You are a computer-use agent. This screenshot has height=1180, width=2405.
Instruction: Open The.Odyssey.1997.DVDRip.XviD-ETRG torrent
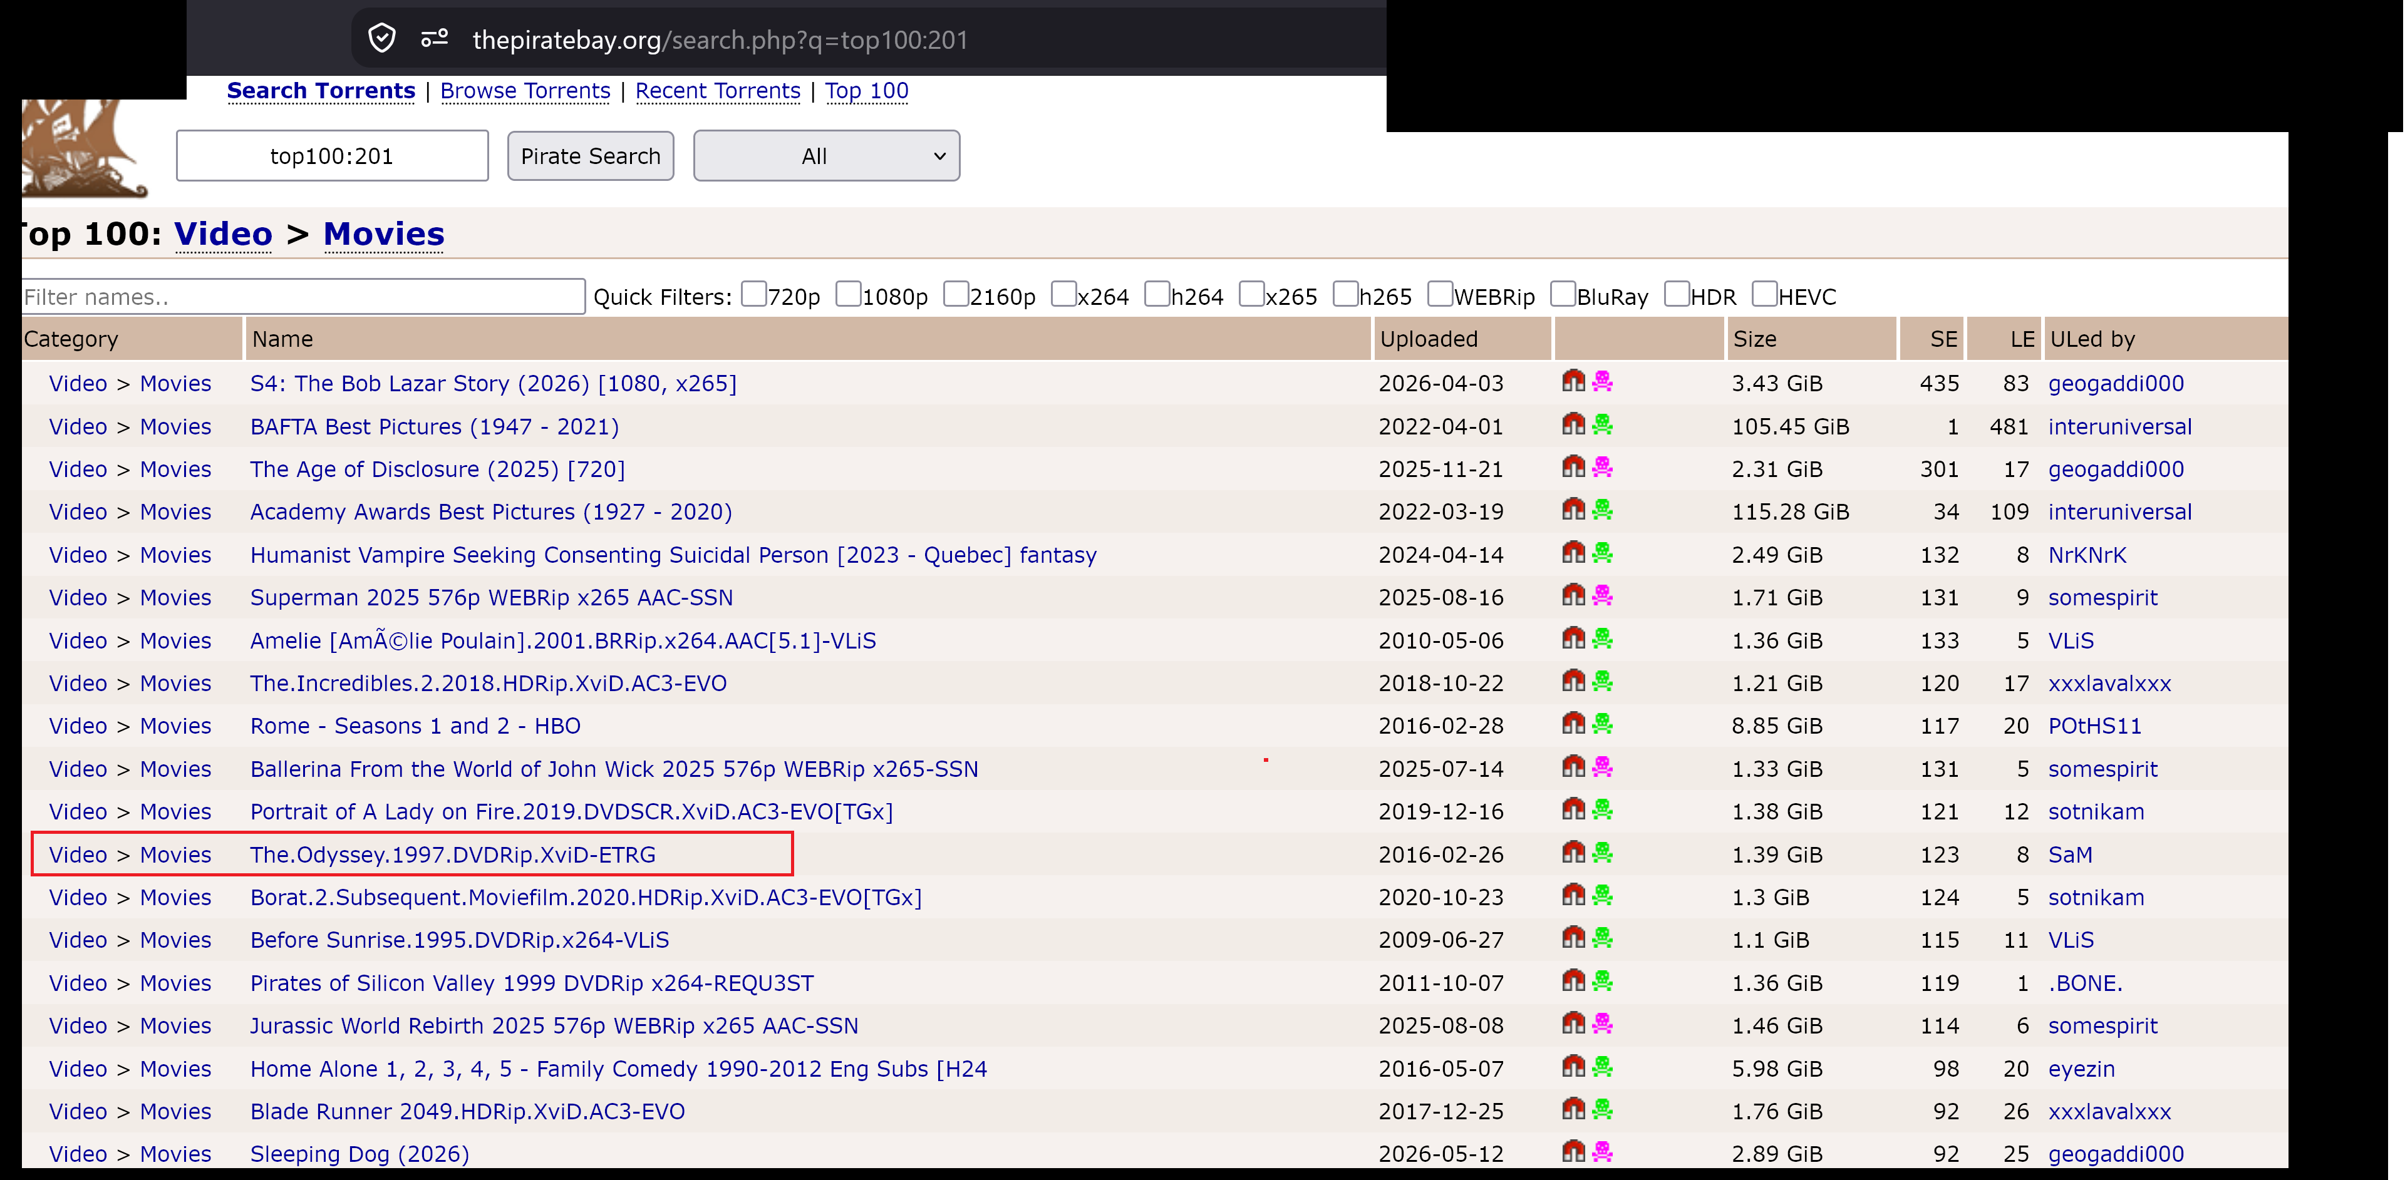[453, 854]
